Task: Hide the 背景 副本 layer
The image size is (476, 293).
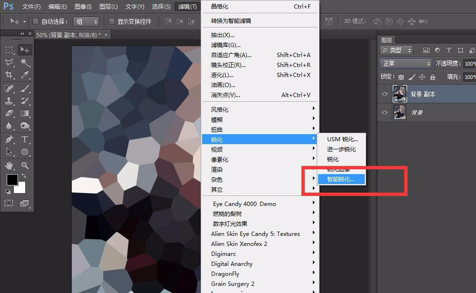Action: click(x=385, y=93)
